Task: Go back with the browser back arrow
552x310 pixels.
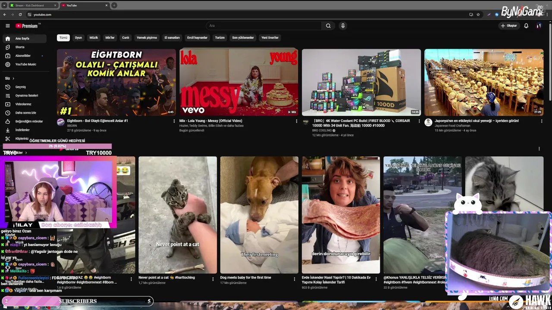Action: pos(5,15)
